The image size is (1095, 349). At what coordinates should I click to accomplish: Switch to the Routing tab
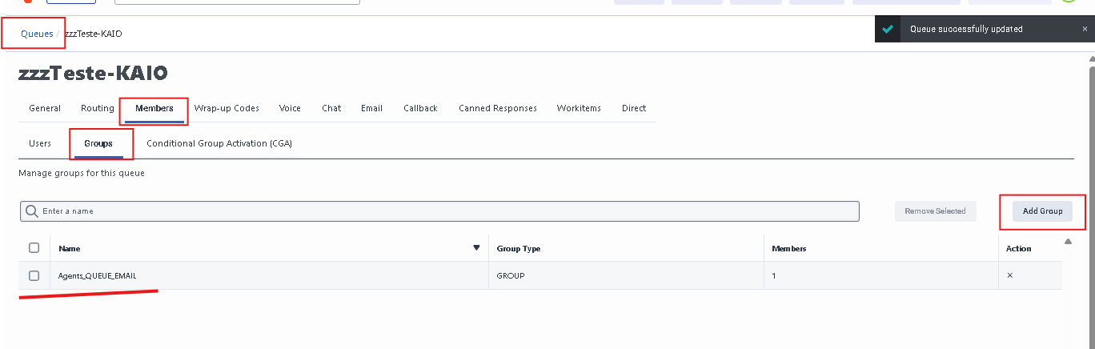pos(98,108)
